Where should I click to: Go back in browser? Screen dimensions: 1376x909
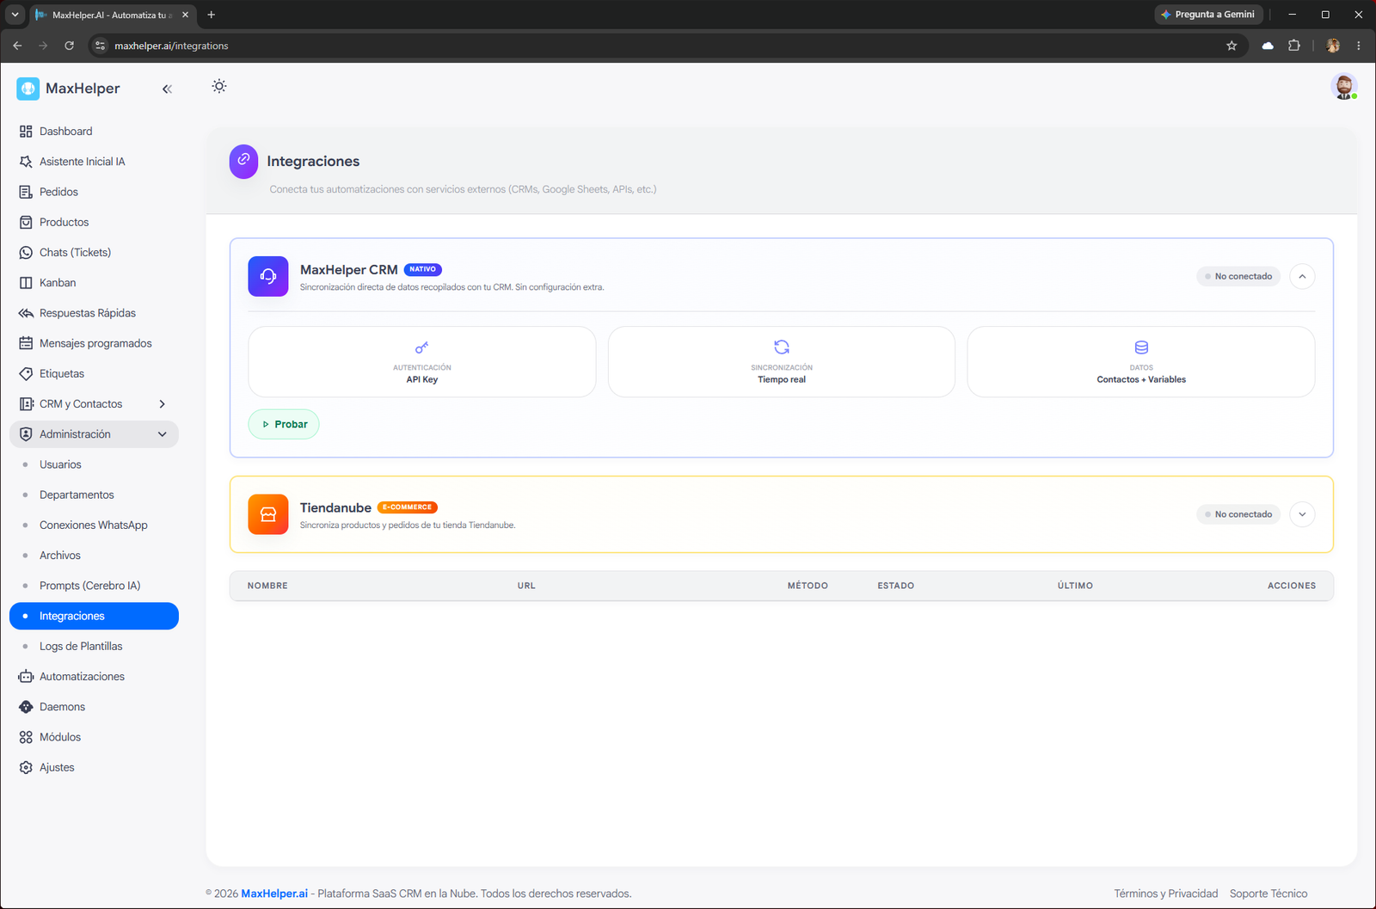click(x=17, y=46)
